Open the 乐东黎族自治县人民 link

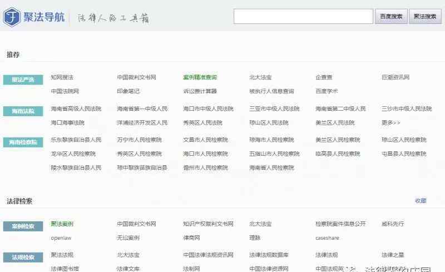[x=76, y=140]
